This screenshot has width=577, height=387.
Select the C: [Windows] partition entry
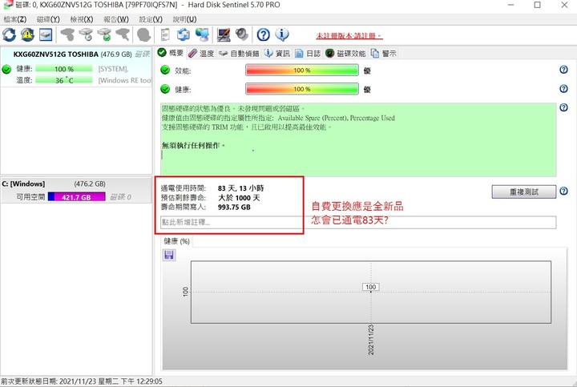(x=76, y=191)
